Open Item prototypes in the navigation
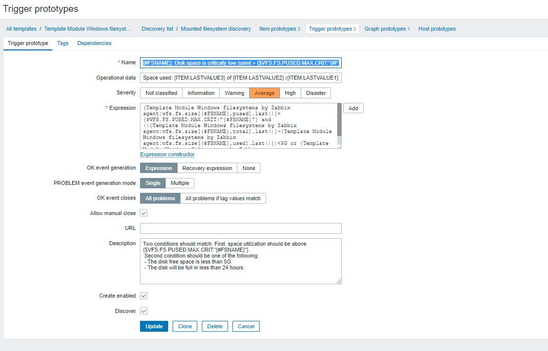The width and height of the screenshot is (548, 351). coord(277,29)
